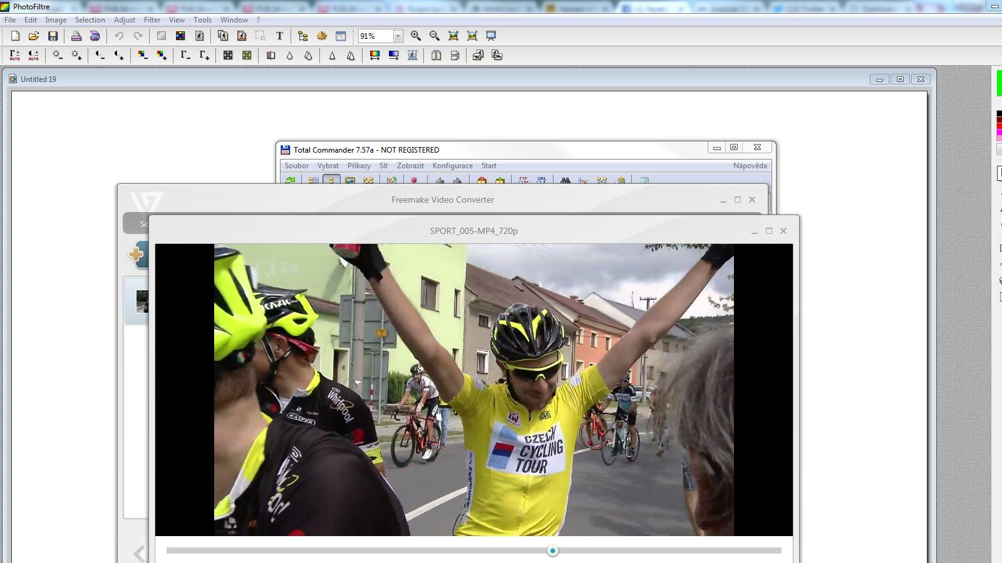Screen dimensions: 1002x563
Task: Open the Window menu
Action: click(234, 20)
